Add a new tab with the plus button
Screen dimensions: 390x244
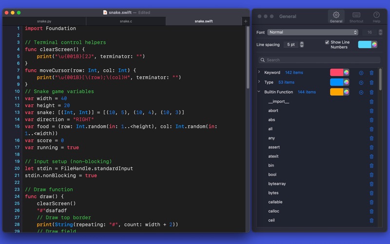click(246, 21)
